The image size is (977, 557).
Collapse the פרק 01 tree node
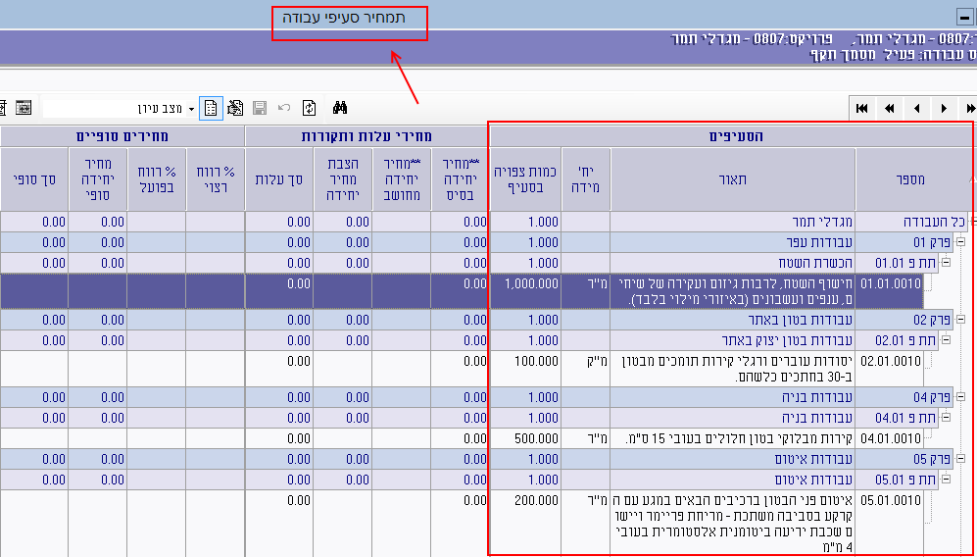[x=960, y=242]
